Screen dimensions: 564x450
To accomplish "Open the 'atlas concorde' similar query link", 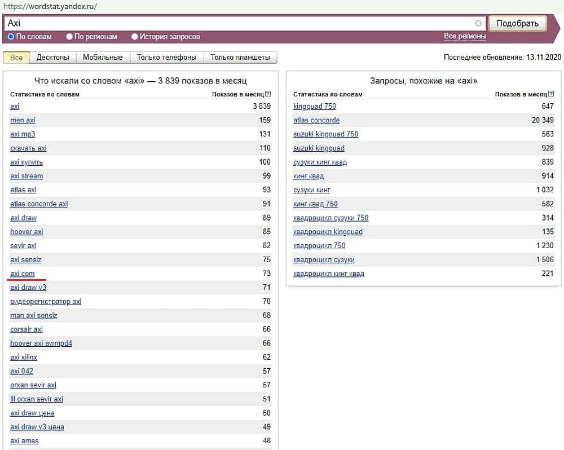I will [x=316, y=120].
